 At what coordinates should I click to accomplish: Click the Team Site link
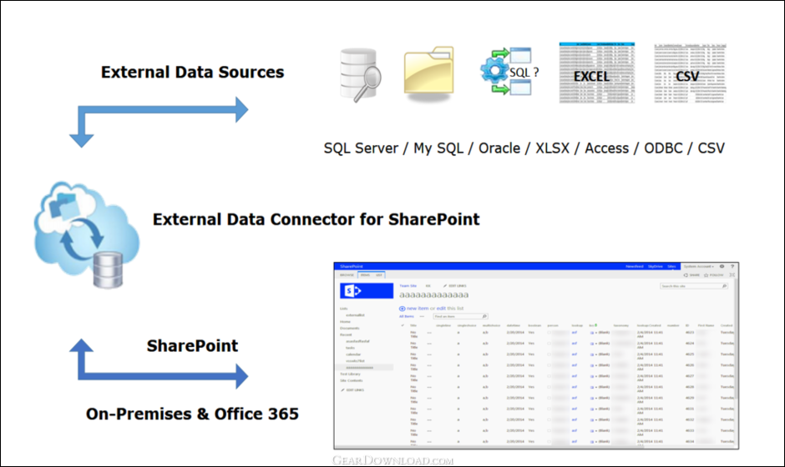[408, 286]
